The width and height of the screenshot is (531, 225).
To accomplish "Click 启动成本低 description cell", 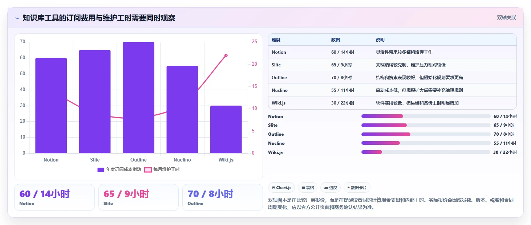I will (x=419, y=90).
